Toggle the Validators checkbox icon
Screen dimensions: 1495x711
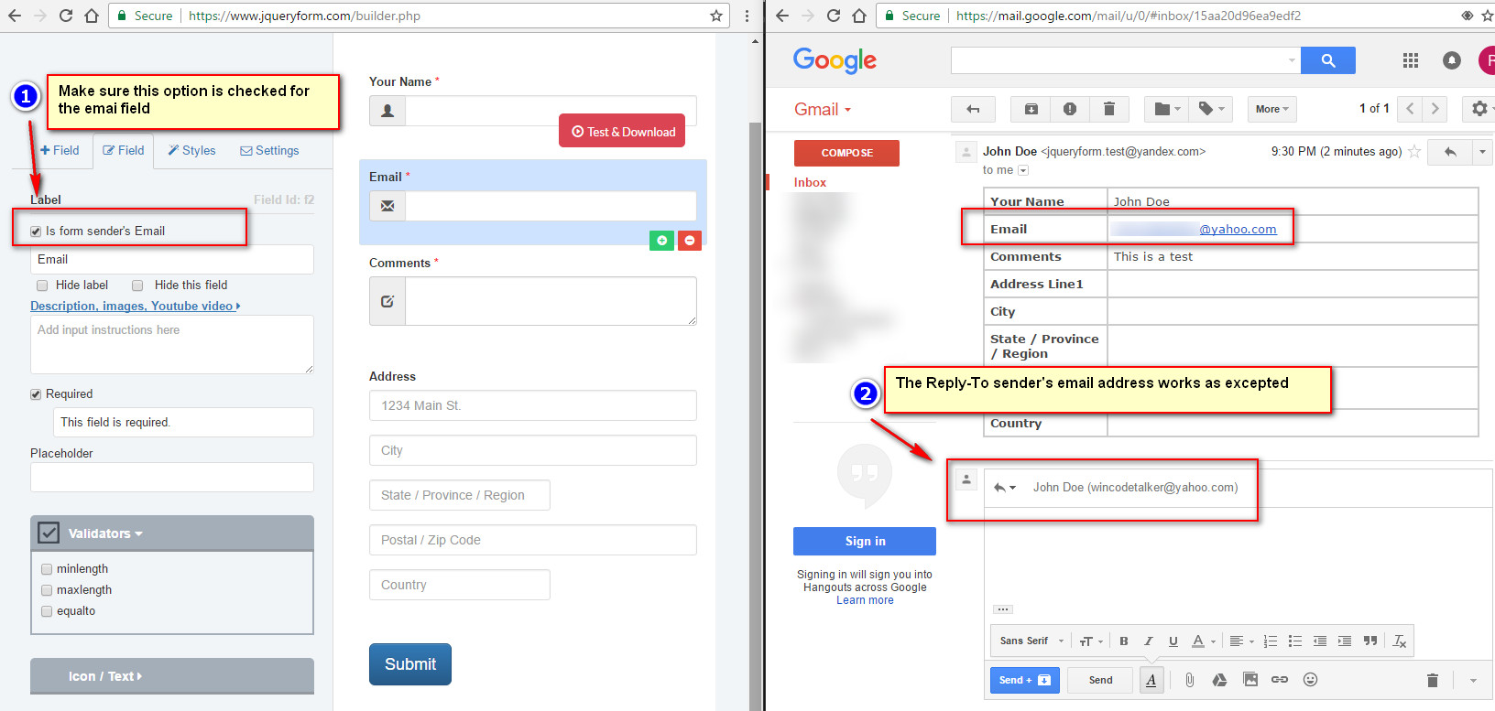click(x=49, y=533)
